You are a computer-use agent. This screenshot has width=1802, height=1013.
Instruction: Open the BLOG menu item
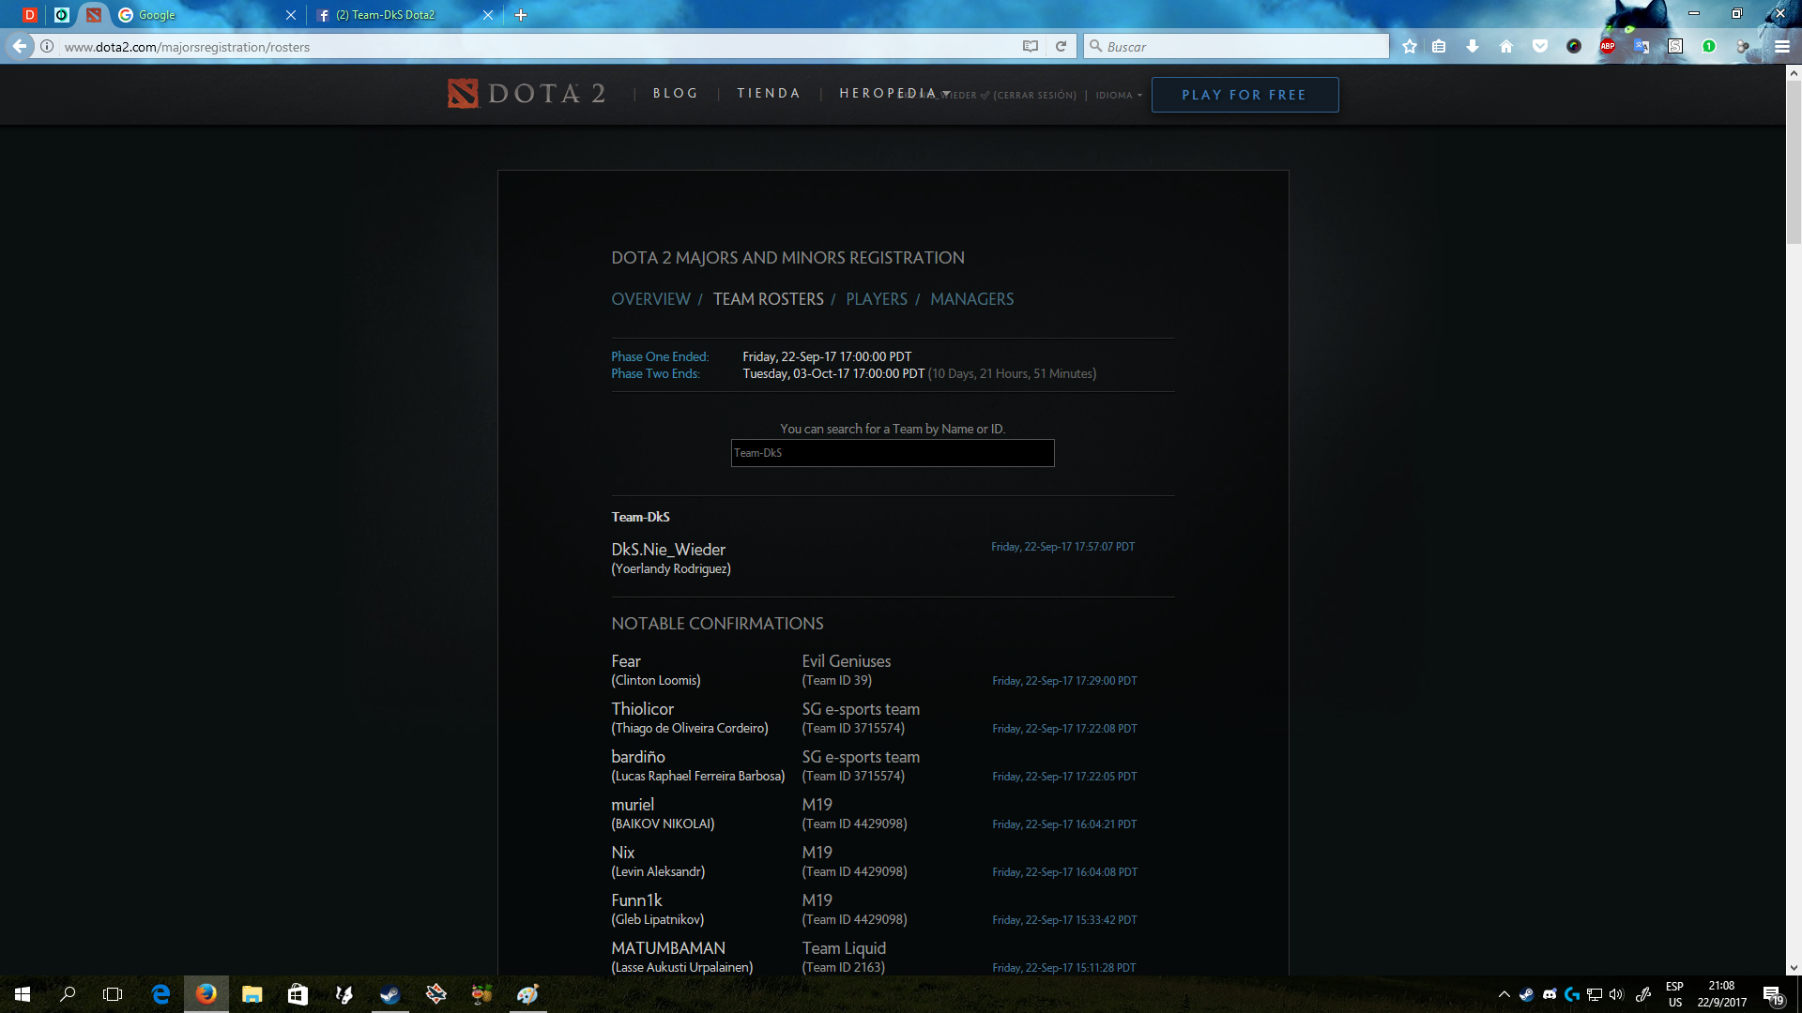tap(676, 94)
